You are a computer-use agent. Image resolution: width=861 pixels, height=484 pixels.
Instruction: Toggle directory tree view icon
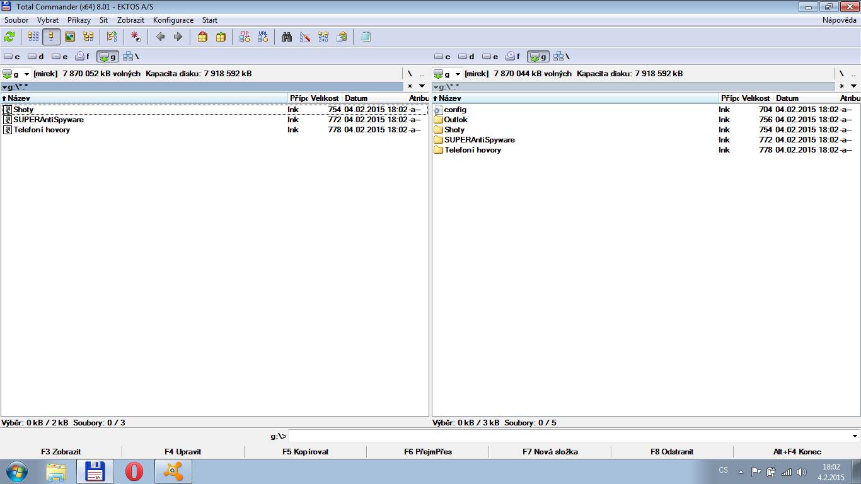pyautogui.click(x=88, y=37)
